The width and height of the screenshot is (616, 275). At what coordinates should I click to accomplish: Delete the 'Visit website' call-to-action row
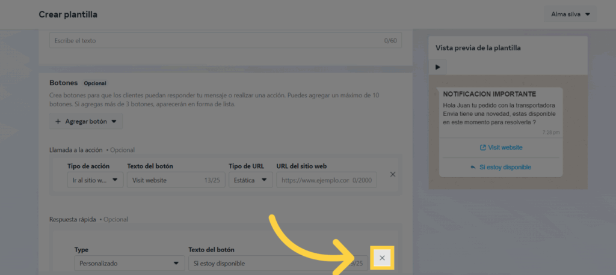393,175
